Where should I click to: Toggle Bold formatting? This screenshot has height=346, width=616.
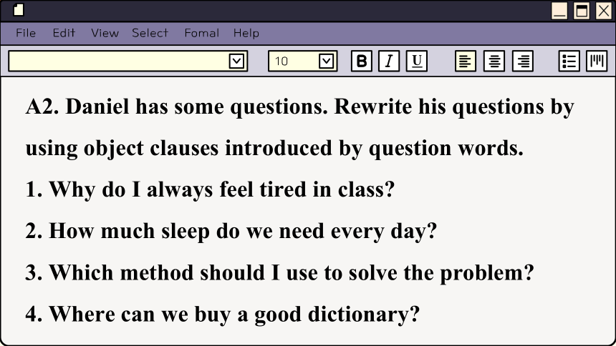click(x=362, y=61)
